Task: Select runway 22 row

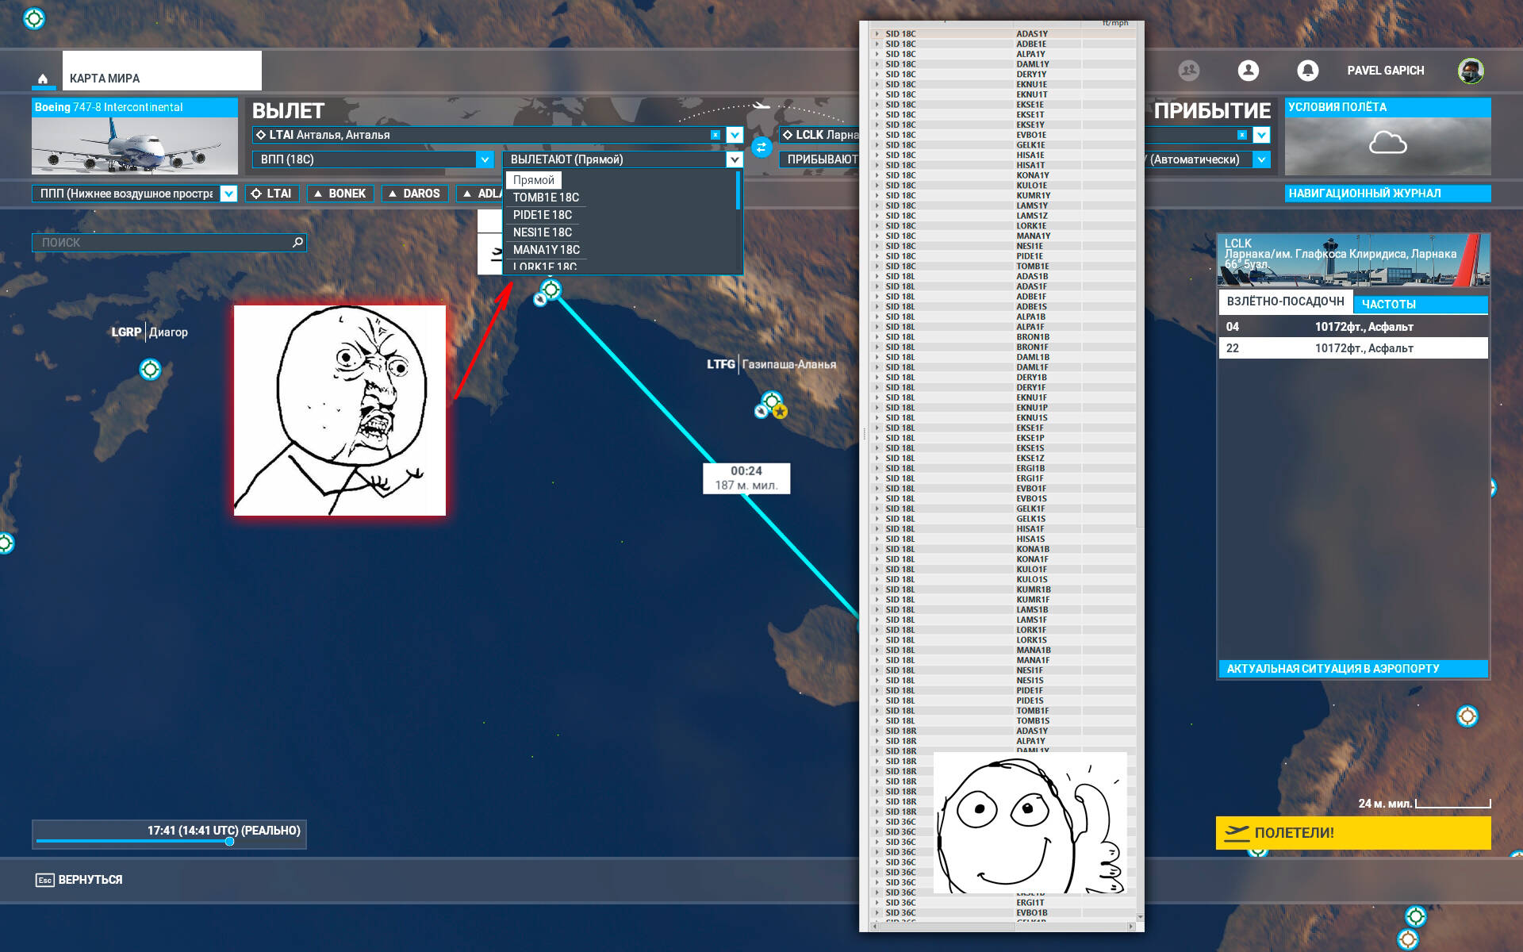Action: point(1353,348)
